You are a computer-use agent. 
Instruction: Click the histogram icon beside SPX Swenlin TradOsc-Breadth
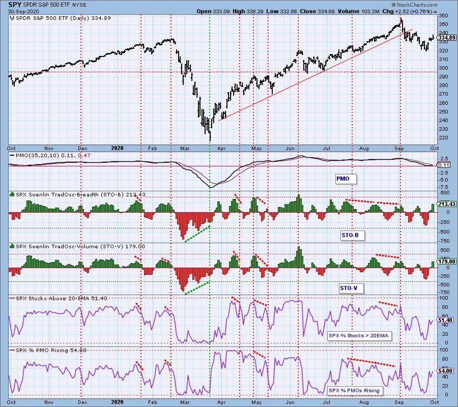pyautogui.click(x=12, y=194)
